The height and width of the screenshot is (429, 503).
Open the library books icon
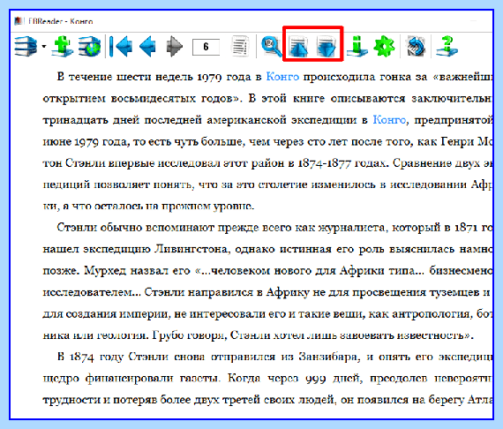pyautogui.click(x=26, y=46)
